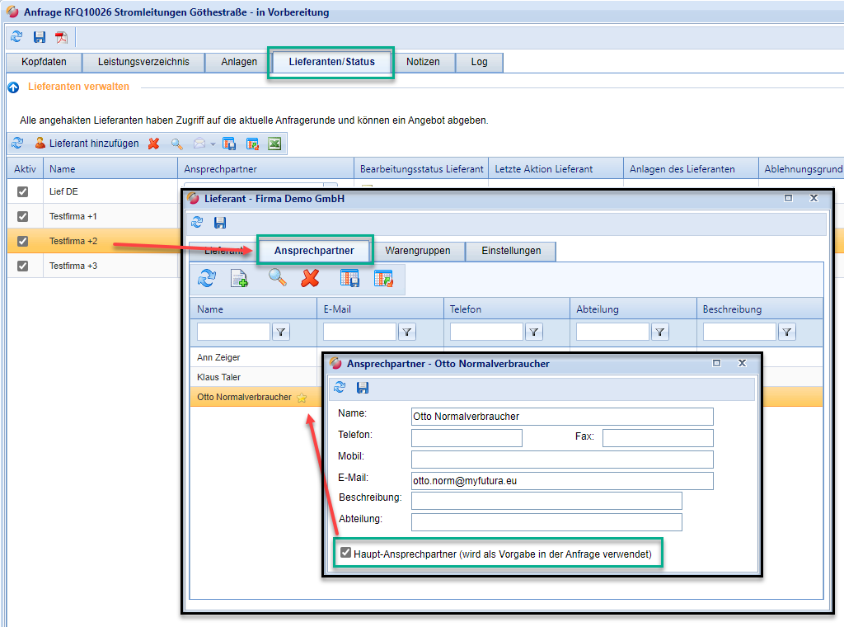Delete contact using red X in Ansprechpartner toolbar
This screenshot has width=844, height=627.
(310, 279)
